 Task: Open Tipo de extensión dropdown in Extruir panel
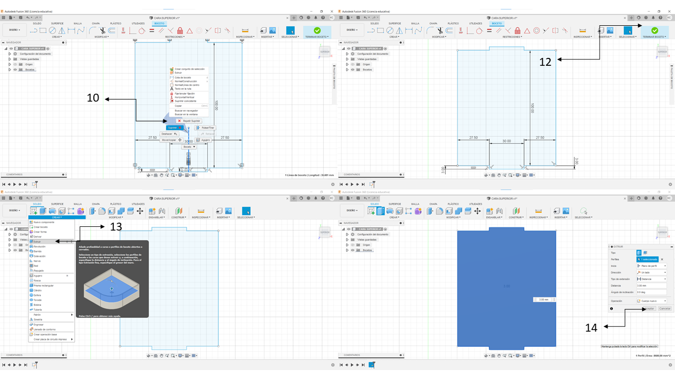pyautogui.click(x=652, y=279)
